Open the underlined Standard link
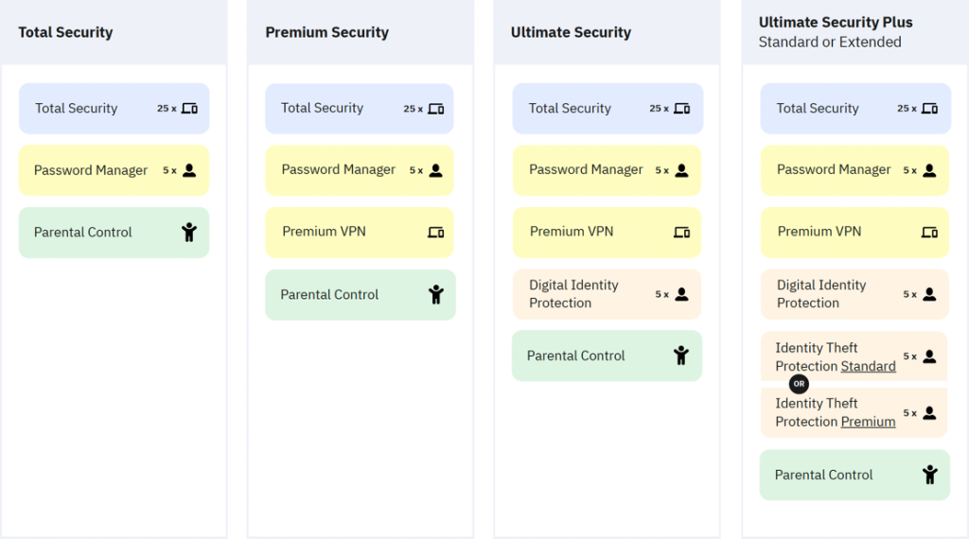Screen dimensions: 969x539 click(869, 366)
